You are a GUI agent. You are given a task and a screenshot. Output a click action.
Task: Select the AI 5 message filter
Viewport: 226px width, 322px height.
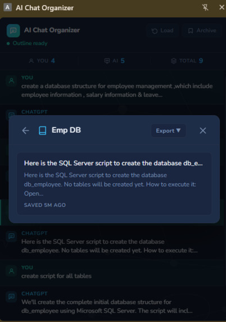pyautogui.click(x=115, y=61)
